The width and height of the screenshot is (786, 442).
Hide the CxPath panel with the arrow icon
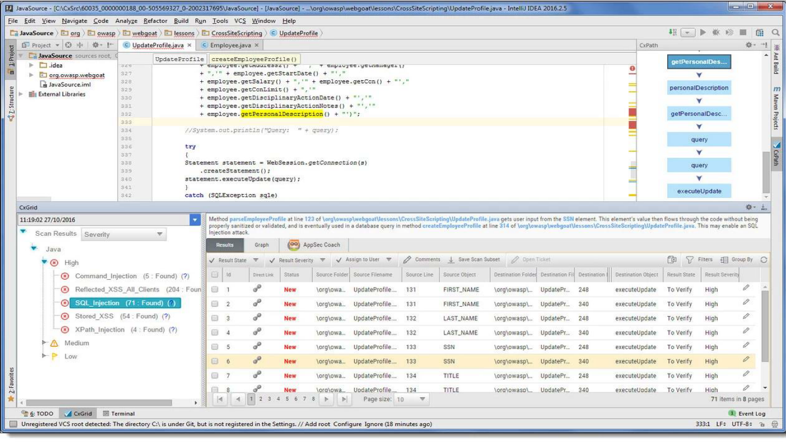click(x=763, y=45)
